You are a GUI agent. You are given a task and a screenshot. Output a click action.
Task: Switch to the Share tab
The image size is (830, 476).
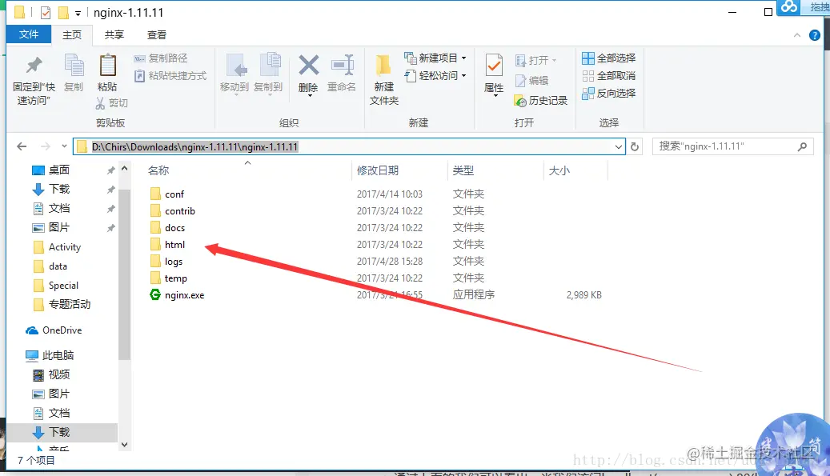pyautogui.click(x=114, y=35)
